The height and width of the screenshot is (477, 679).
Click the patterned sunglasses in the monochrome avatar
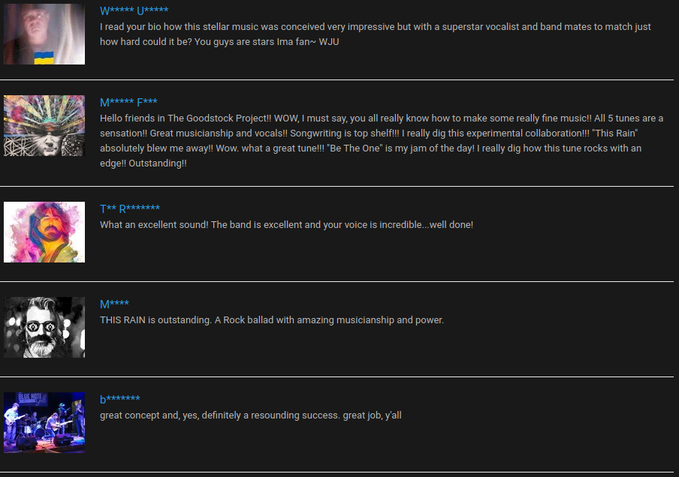click(41, 327)
